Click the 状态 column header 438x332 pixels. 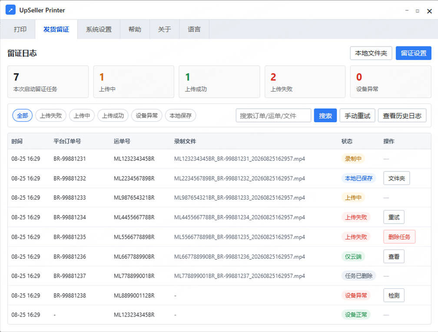[347, 141]
